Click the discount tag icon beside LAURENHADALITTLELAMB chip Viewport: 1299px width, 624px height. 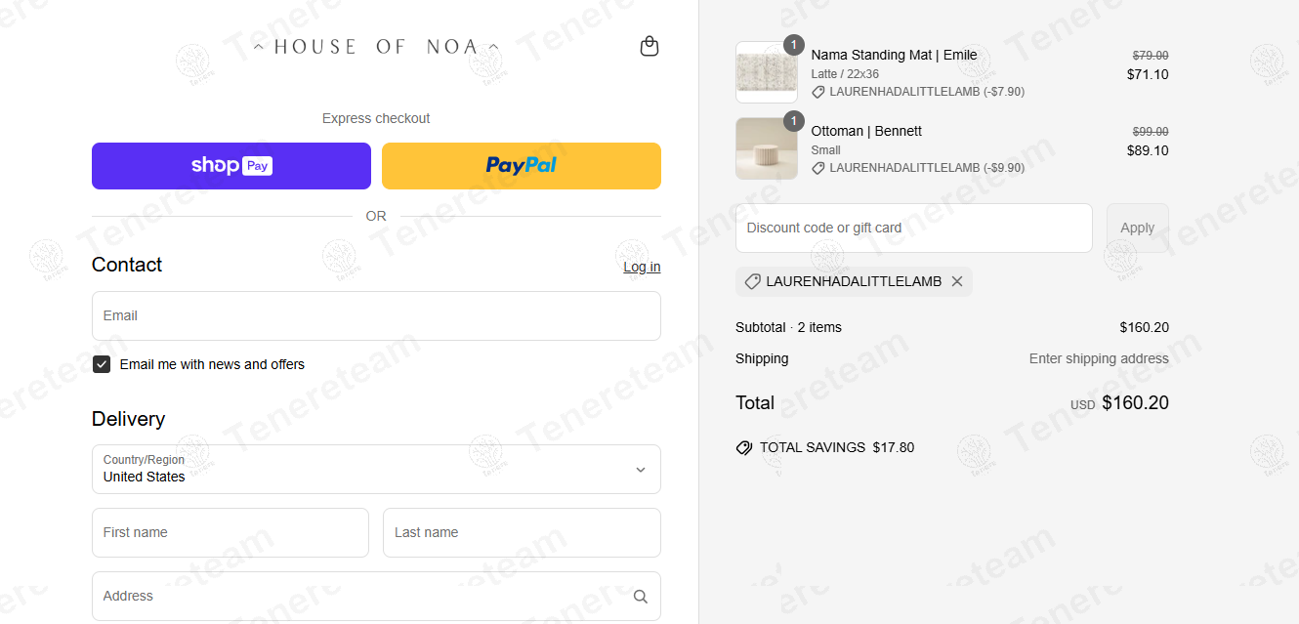752,281
